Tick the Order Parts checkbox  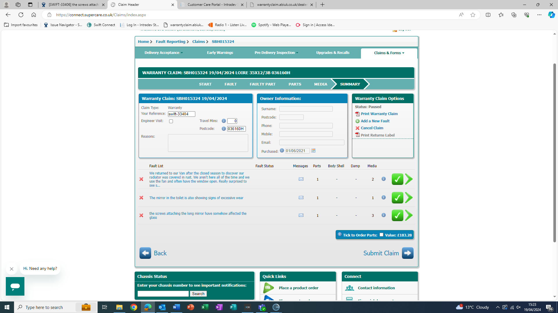click(x=381, y=235)
